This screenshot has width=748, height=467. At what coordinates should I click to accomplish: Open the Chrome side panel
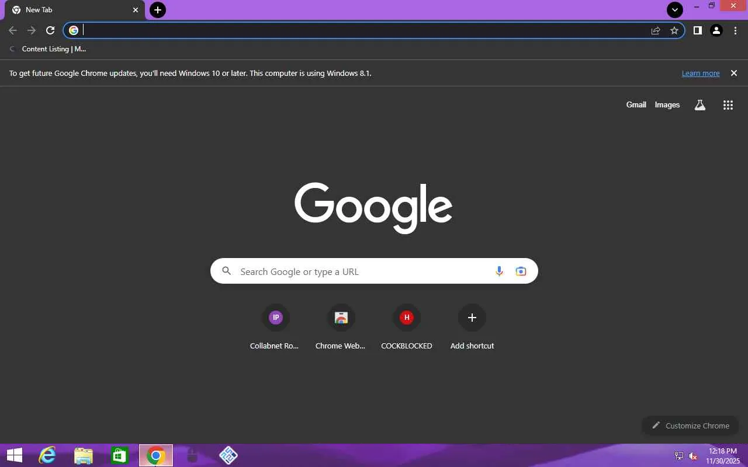[697, 30]
